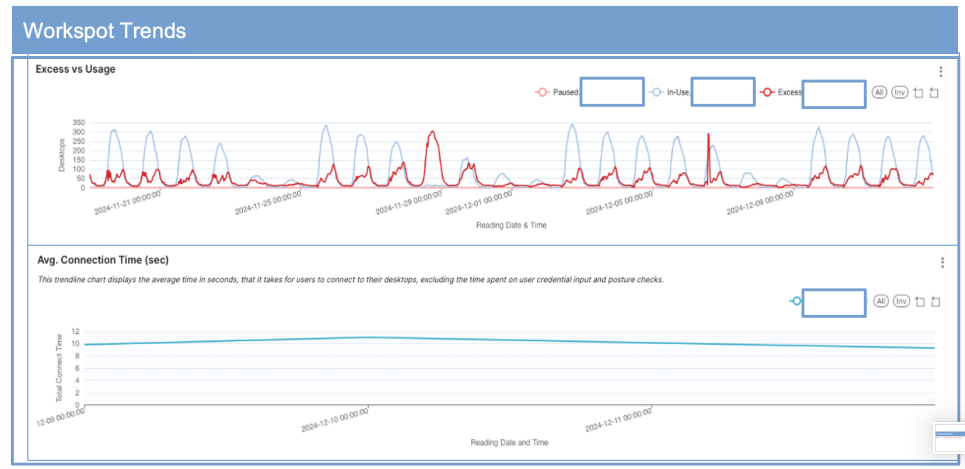Click x-axis label 2024-12-05 00:00:00

pyautogui.click(x=619, y=203)
